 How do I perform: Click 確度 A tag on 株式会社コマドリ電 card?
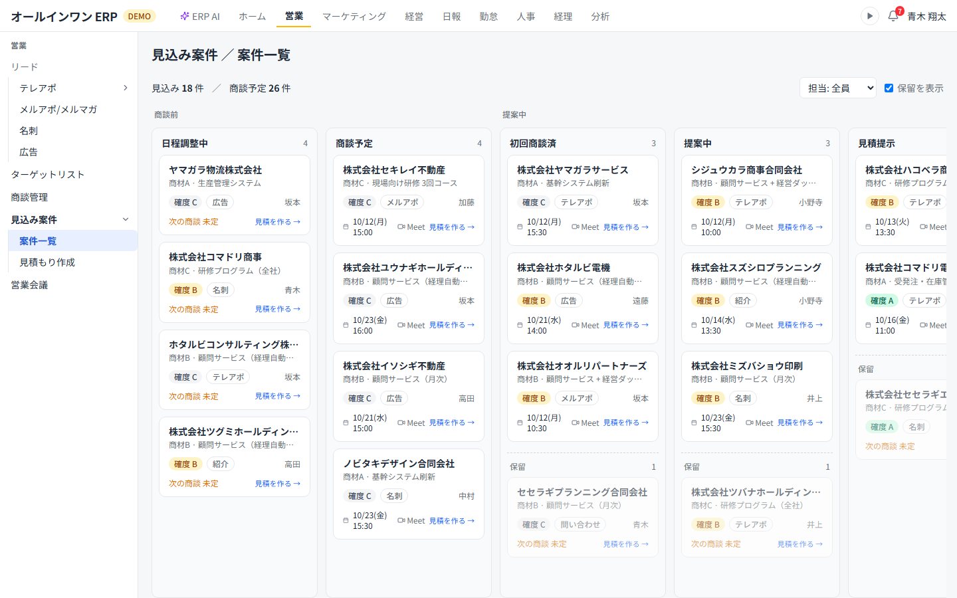(882, 300)
